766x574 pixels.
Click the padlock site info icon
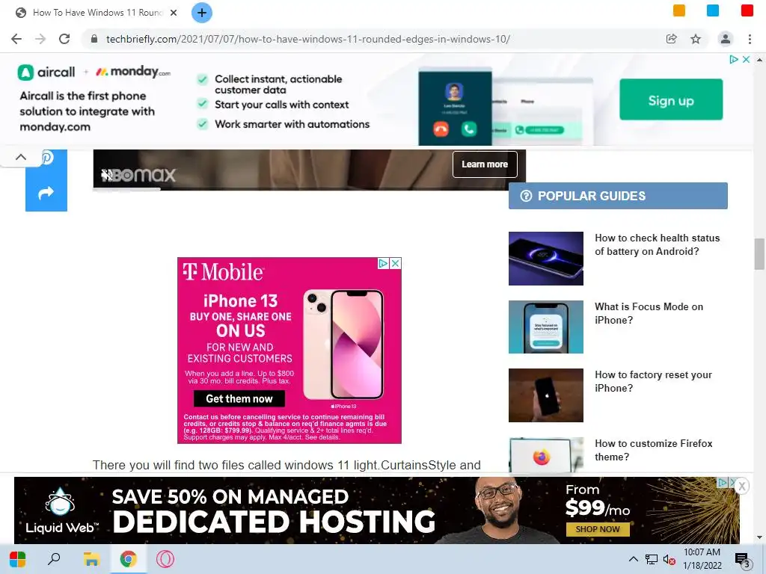pos(94,39)
